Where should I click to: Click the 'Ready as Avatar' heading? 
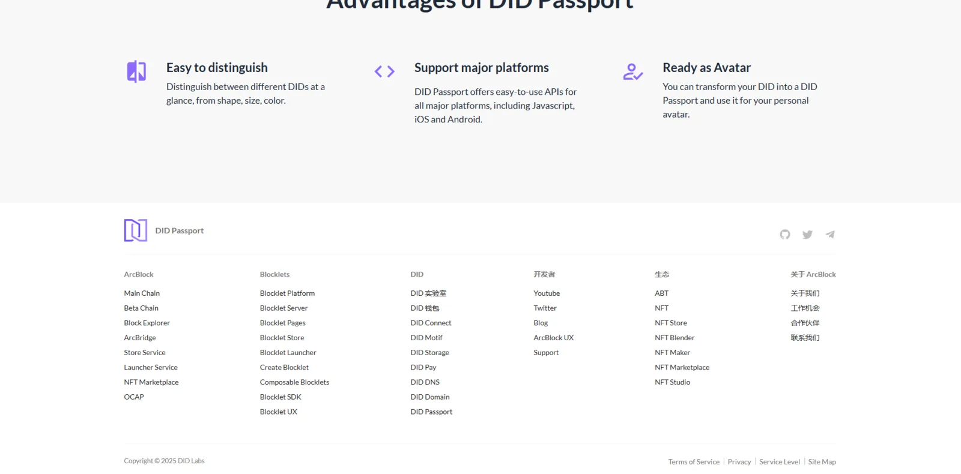(706, 68)
